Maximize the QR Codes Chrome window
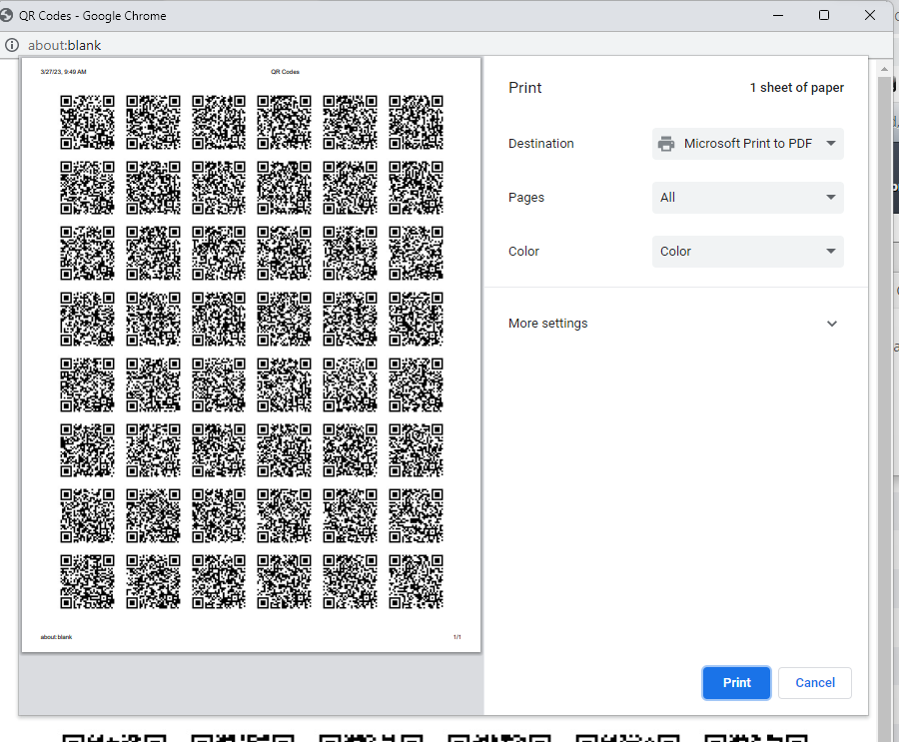This screenshot has width=899, height=742. (x=824, y=16)
